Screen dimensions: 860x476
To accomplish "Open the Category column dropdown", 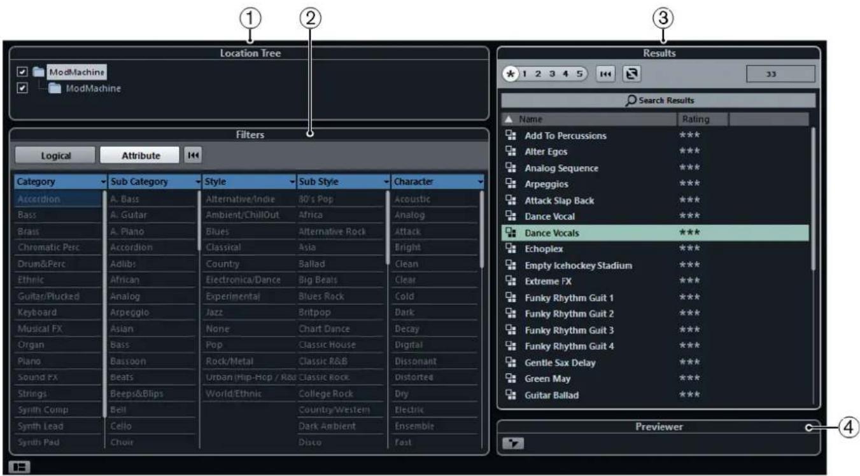I will tap(104, 182).
